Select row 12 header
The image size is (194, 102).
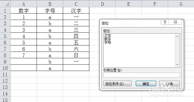[5, 81]
